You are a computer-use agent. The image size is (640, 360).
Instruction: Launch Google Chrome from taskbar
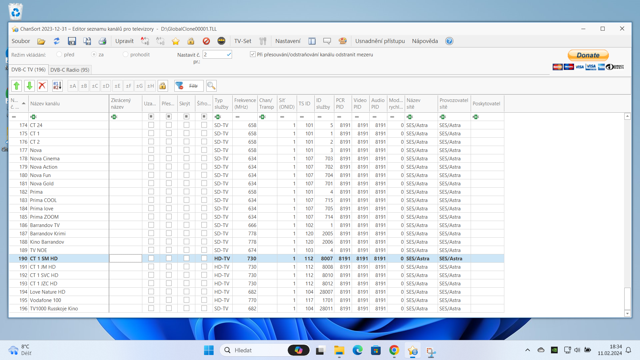[x=394, y=350]
